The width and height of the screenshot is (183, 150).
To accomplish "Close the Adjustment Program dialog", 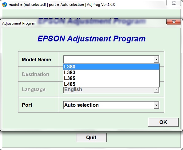I will 173,22.
